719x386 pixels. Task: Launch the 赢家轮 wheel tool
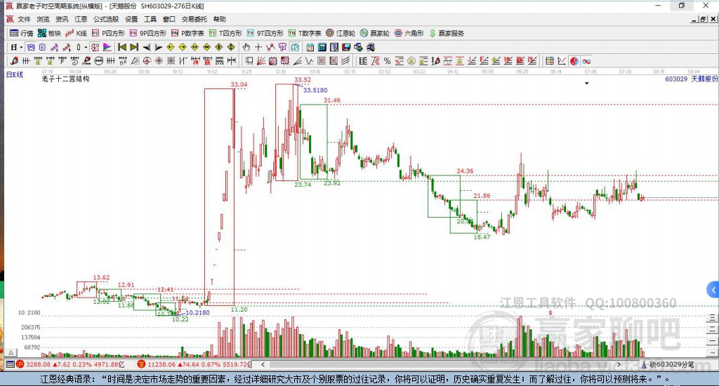click(x=375, y=33)
